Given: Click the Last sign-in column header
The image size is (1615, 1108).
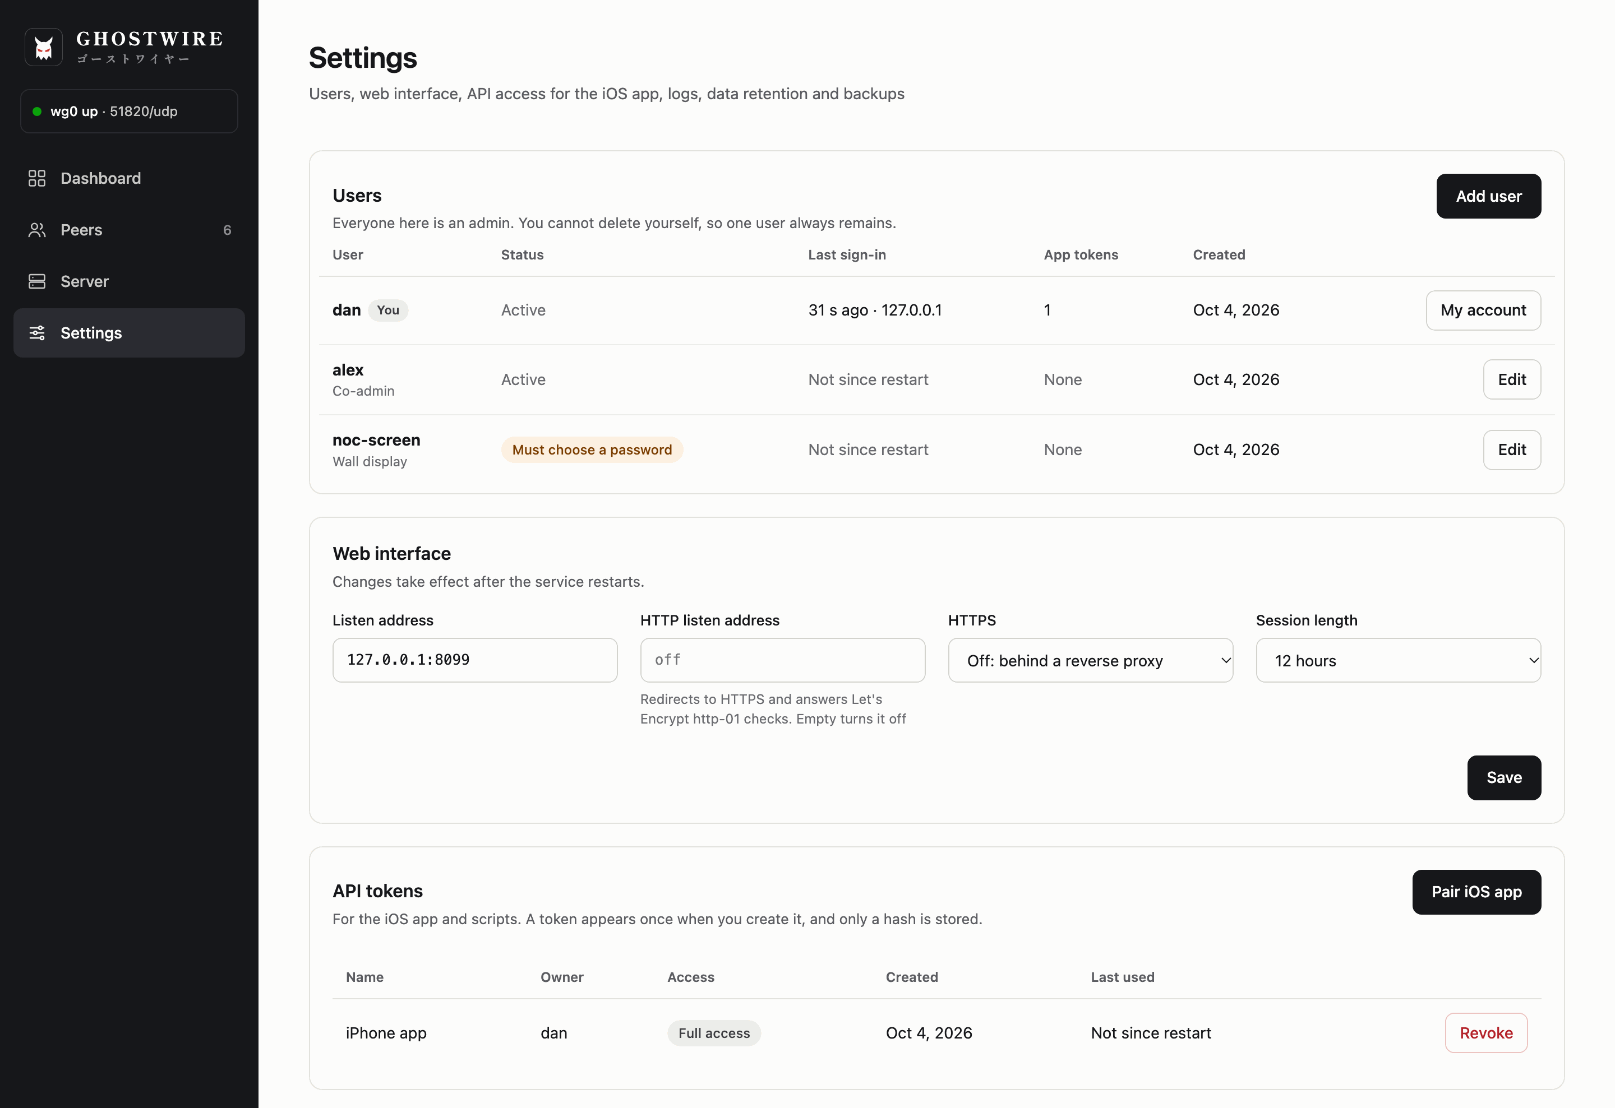Looking at the screenshot, I should [846, 255].
